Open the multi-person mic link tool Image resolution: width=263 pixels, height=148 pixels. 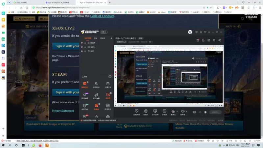point(96,96)
